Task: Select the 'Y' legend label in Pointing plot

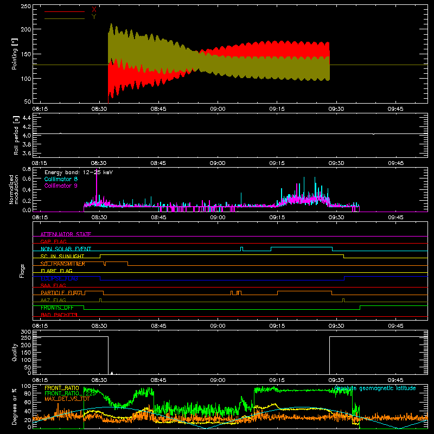Action: [94, 17]
